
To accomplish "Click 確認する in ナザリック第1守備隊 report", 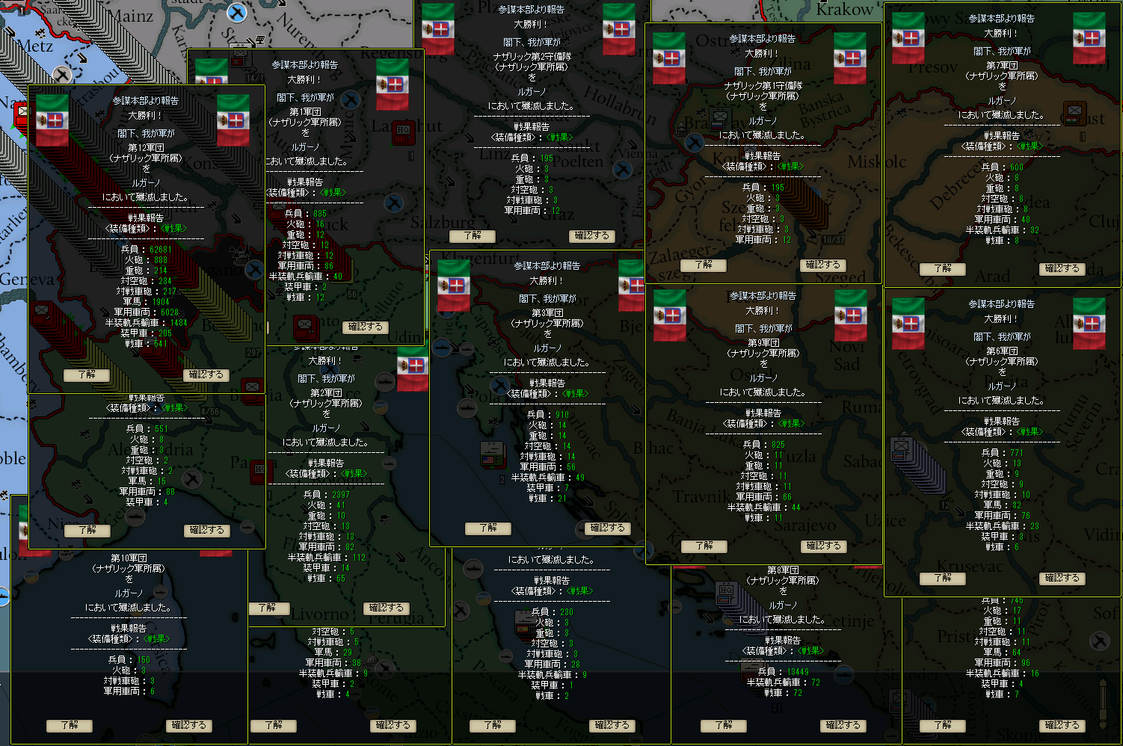I will (823, 265).
